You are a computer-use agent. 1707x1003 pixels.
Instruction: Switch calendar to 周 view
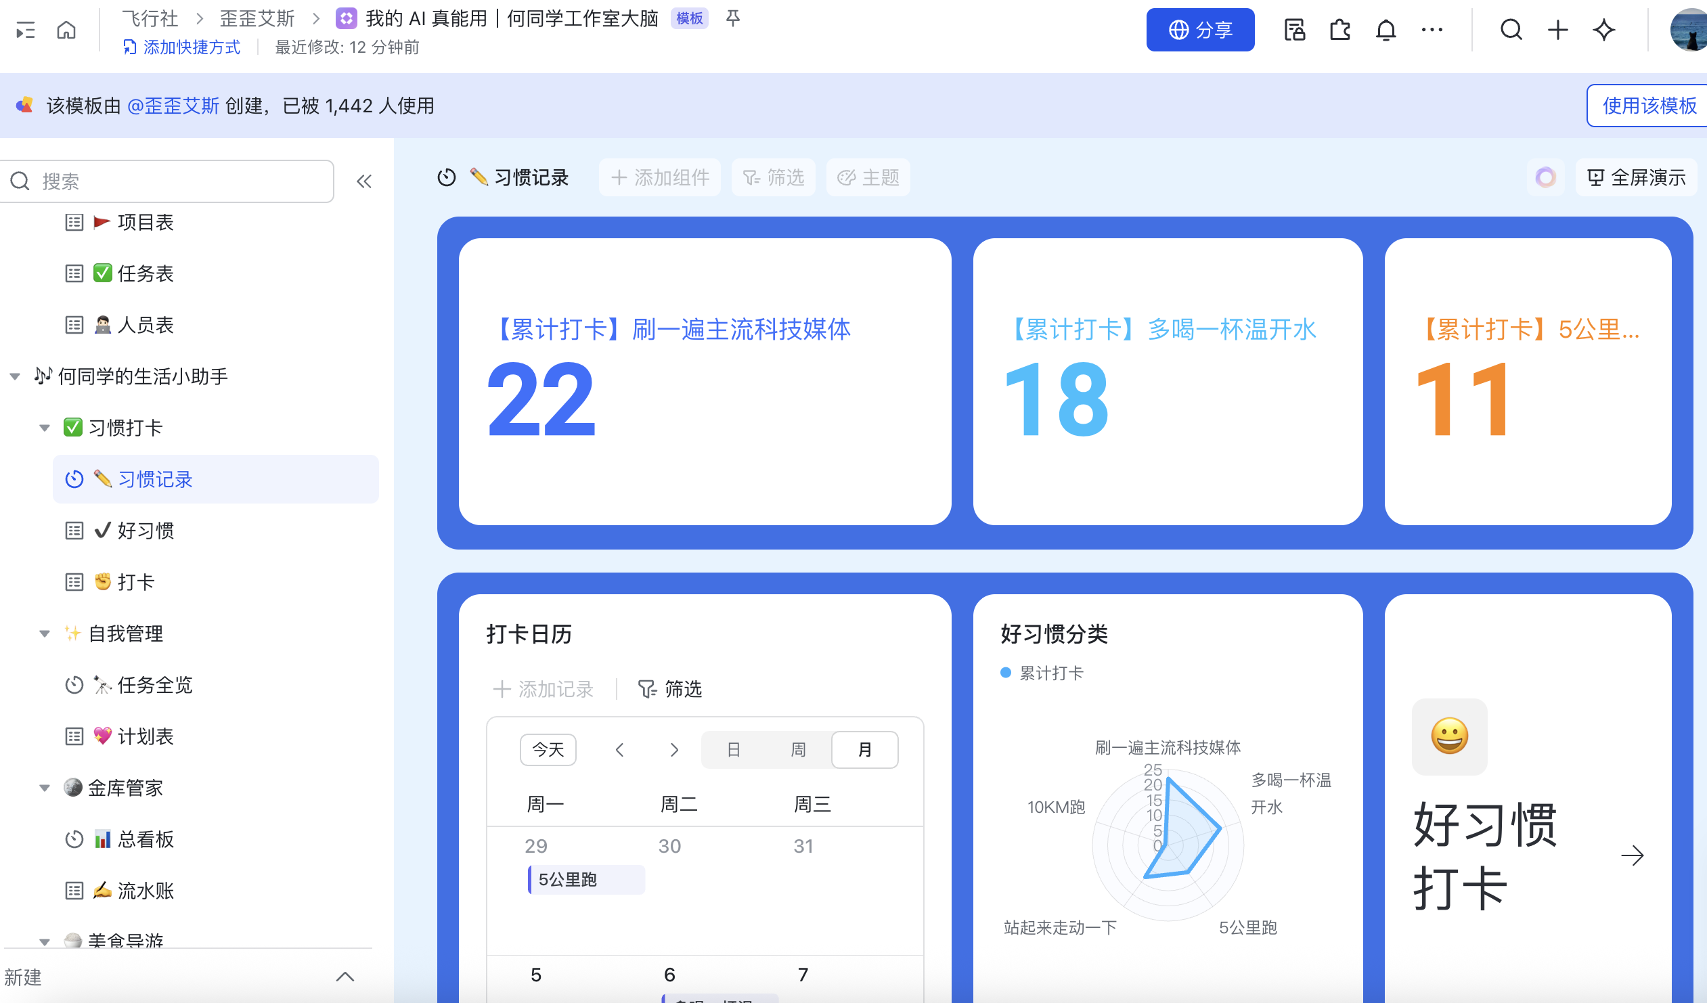click(798, 750)
